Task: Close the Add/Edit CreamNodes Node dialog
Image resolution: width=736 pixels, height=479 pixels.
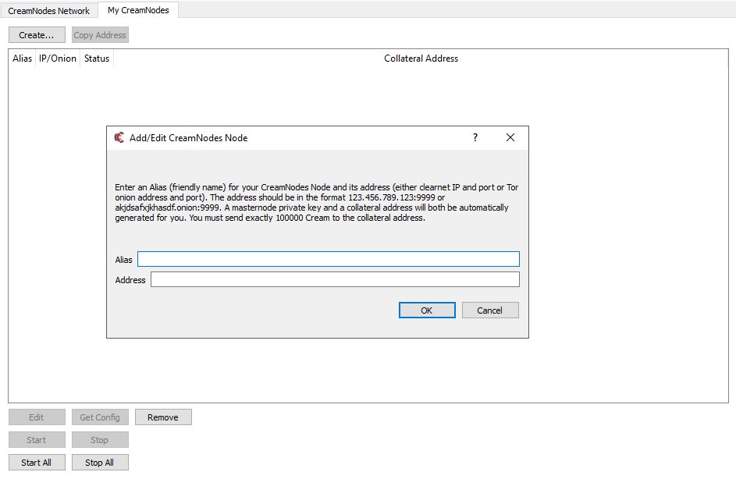Action: 510,137
